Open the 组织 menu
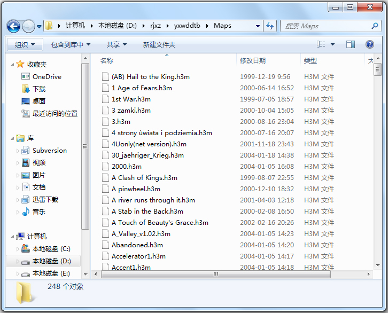The height and width of the screenshot is (313, 388). [25, 44]
